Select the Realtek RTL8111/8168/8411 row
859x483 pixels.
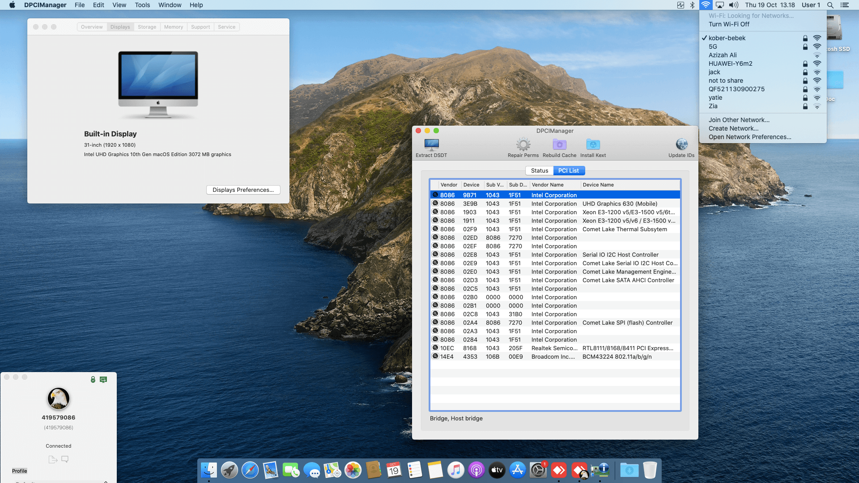tap(555, 348)
